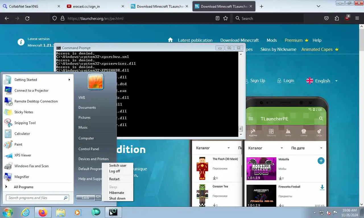
Task: Go back to previous page in Firefox
Action: [x=7, y=18]
